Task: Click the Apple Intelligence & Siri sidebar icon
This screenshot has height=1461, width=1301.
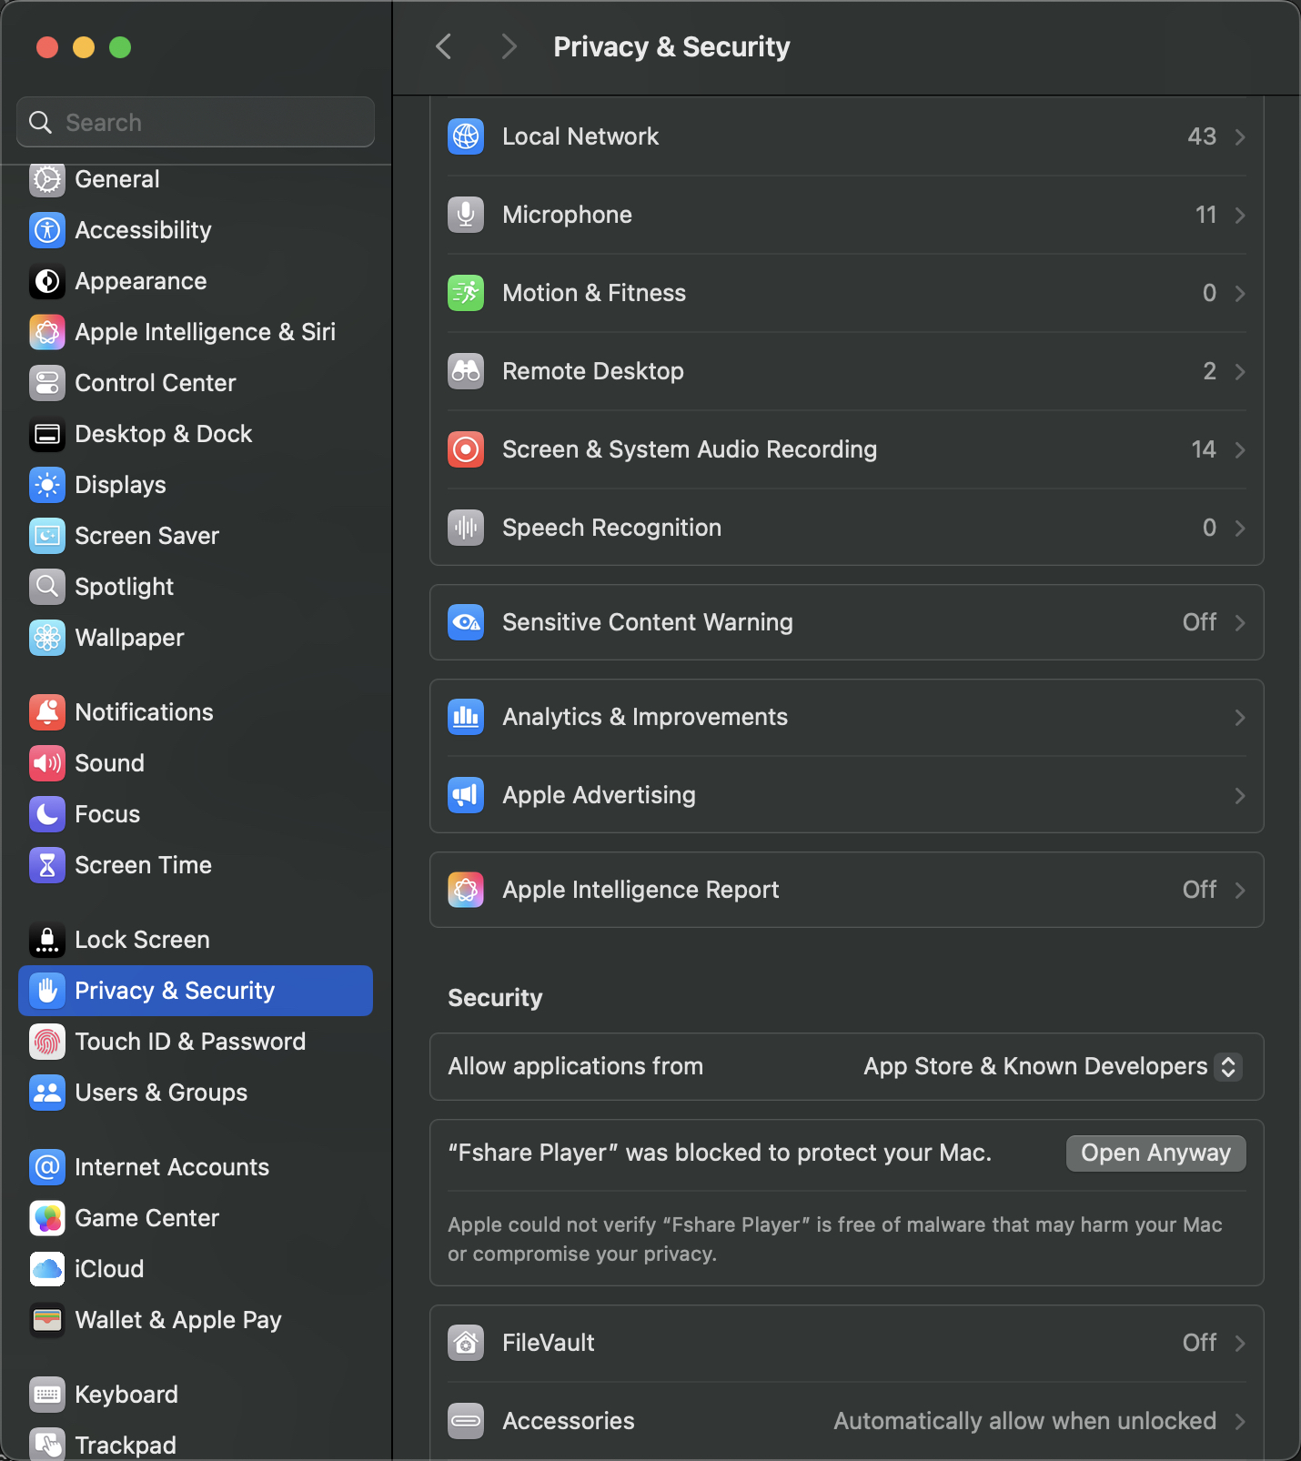Action: (x=47, y=332)
